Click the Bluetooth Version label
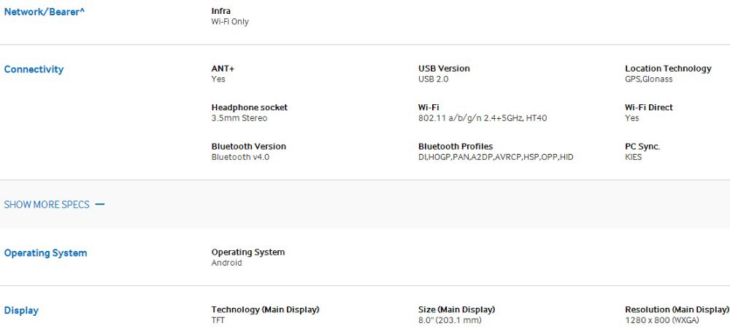Viewport: 730px width, 329px height. coord(248,147)
